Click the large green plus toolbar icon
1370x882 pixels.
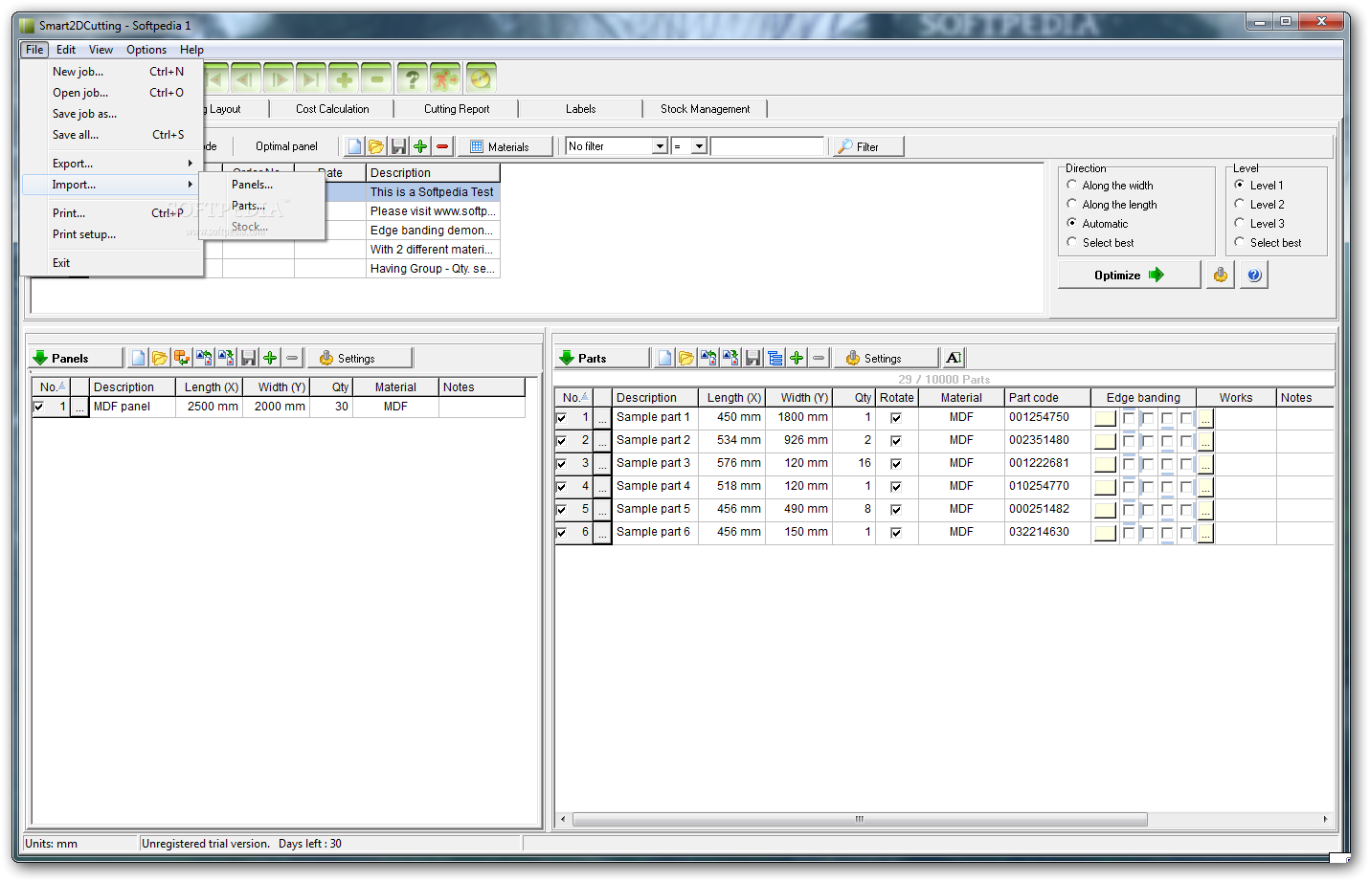tap(344, 78)
